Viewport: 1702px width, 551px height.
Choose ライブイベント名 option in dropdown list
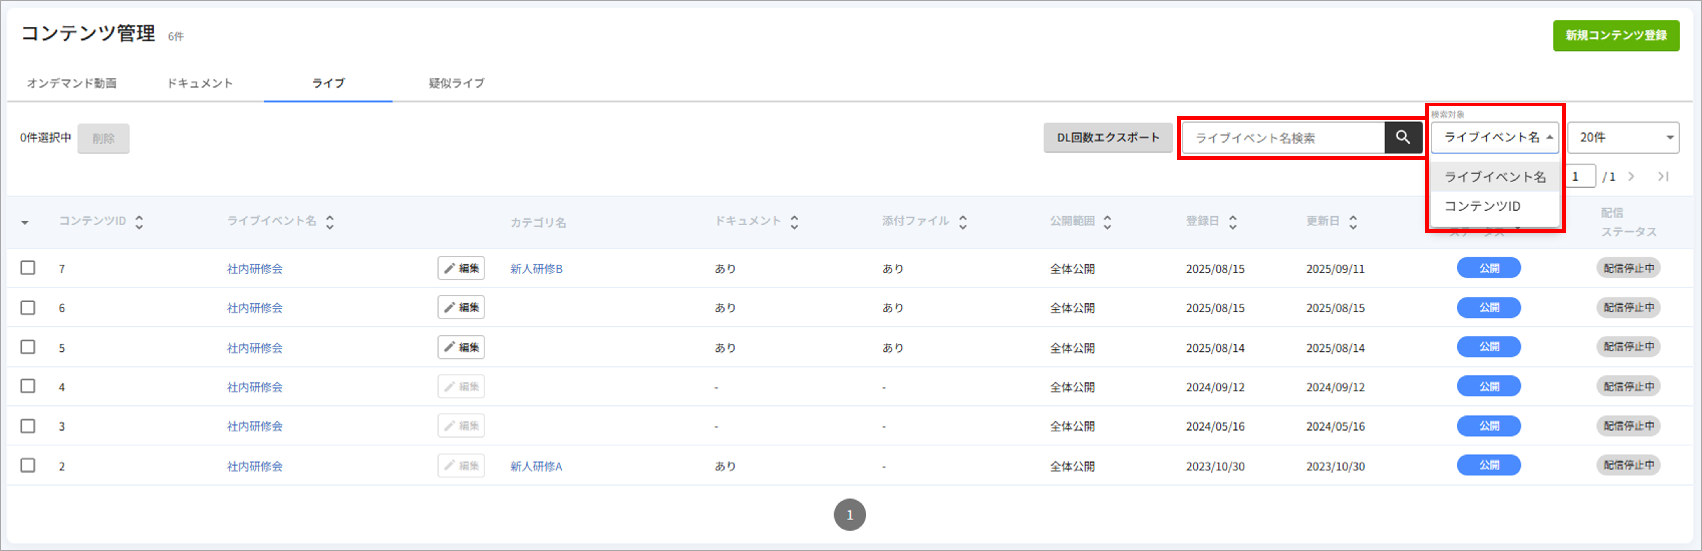click(x=1495, y=176)
